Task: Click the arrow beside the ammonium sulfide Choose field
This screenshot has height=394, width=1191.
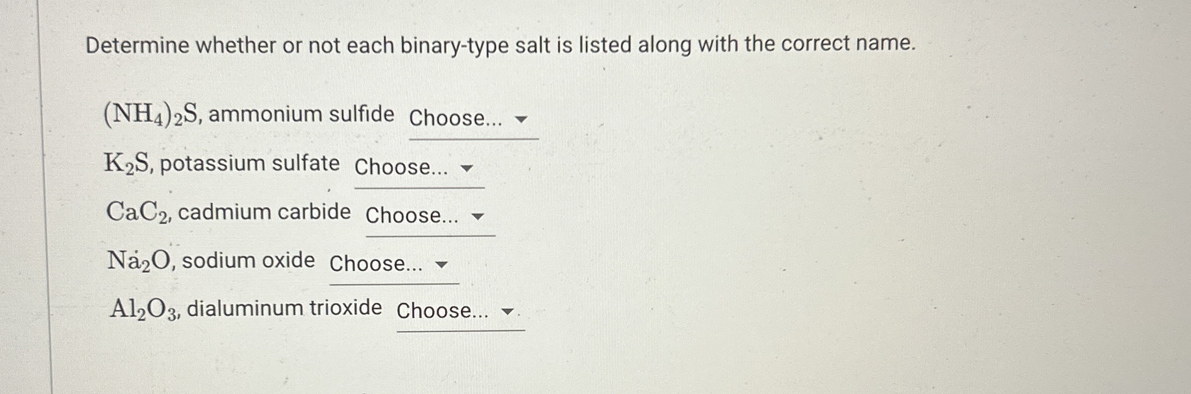Action: (520, 120)
